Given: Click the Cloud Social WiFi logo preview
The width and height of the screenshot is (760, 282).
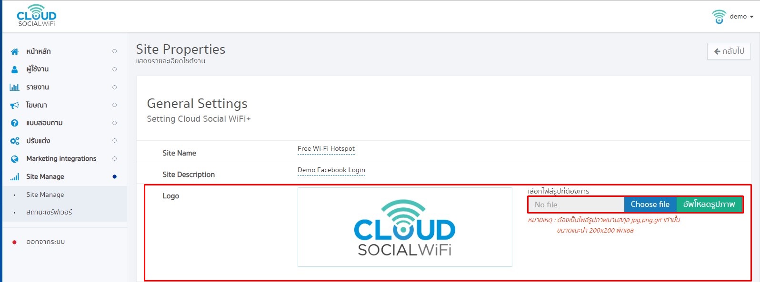Looking at the screenshot, I should (x=405, y=227).
